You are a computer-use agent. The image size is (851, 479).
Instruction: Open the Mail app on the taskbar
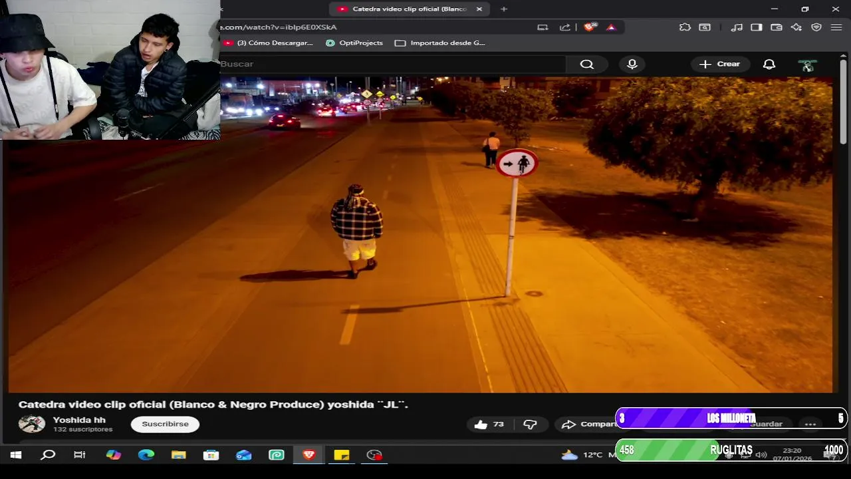(244, 455)
